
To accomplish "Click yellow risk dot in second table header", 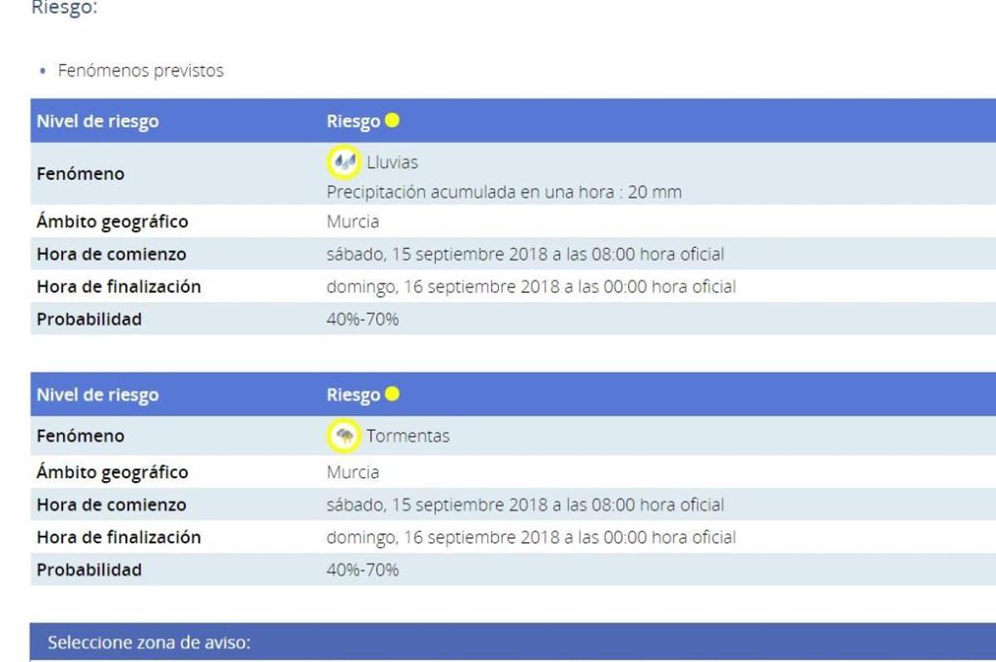I will coord(393,394).
